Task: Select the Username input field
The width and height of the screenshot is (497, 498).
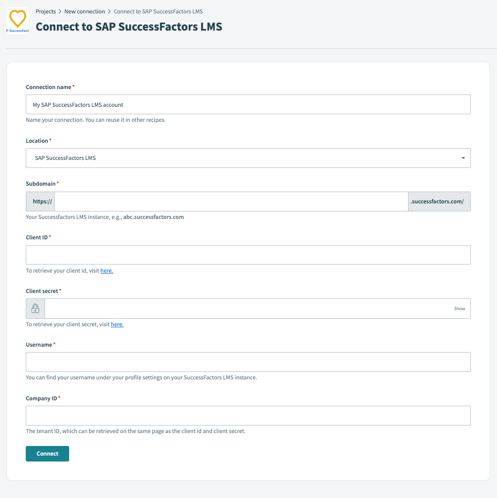Action: pos(248,362)
